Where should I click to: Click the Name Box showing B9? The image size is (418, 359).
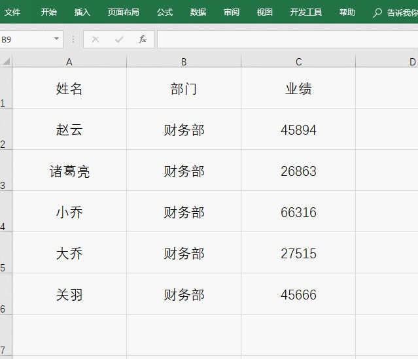31,39
